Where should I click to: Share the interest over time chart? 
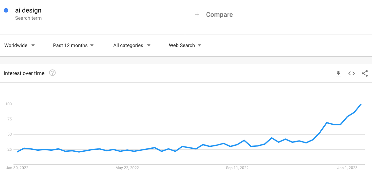pos(365,73)
